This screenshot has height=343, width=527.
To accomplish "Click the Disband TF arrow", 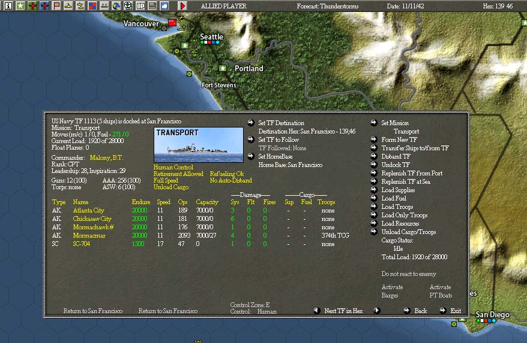I will tap(374, 156).
